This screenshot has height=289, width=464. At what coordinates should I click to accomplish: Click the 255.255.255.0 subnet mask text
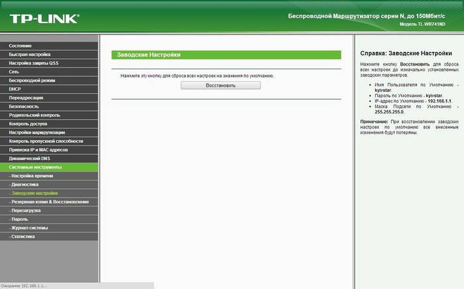click(389, 112)
